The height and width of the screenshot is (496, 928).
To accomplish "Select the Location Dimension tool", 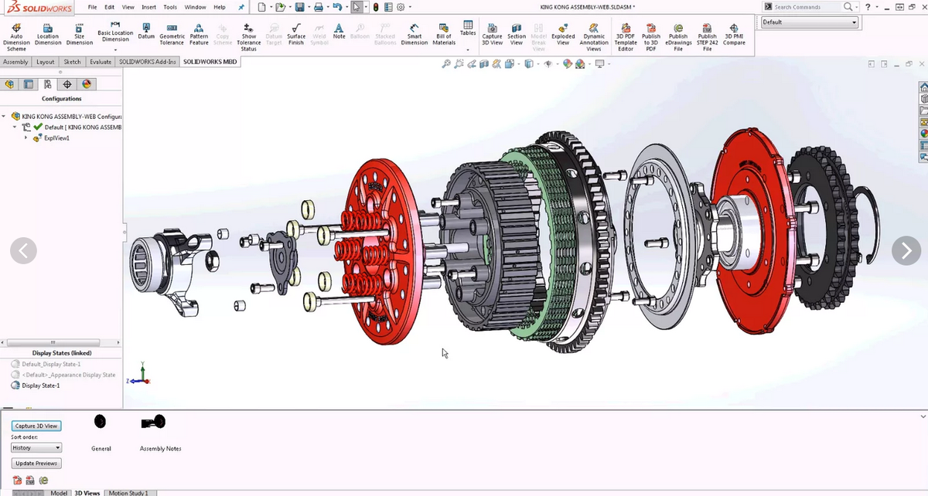I will [48, 34].
